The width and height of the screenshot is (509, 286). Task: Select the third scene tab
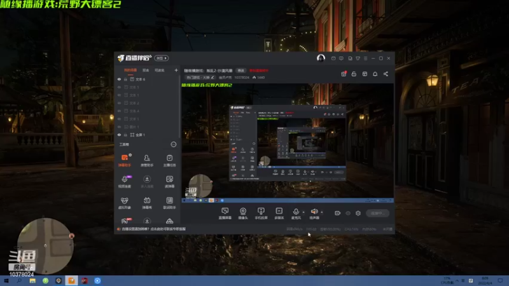pyautogui.click(x=160, y=71)
